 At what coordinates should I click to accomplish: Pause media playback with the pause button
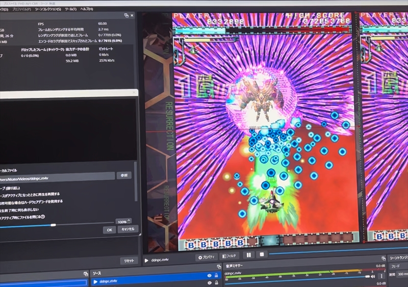pos(249,255)
